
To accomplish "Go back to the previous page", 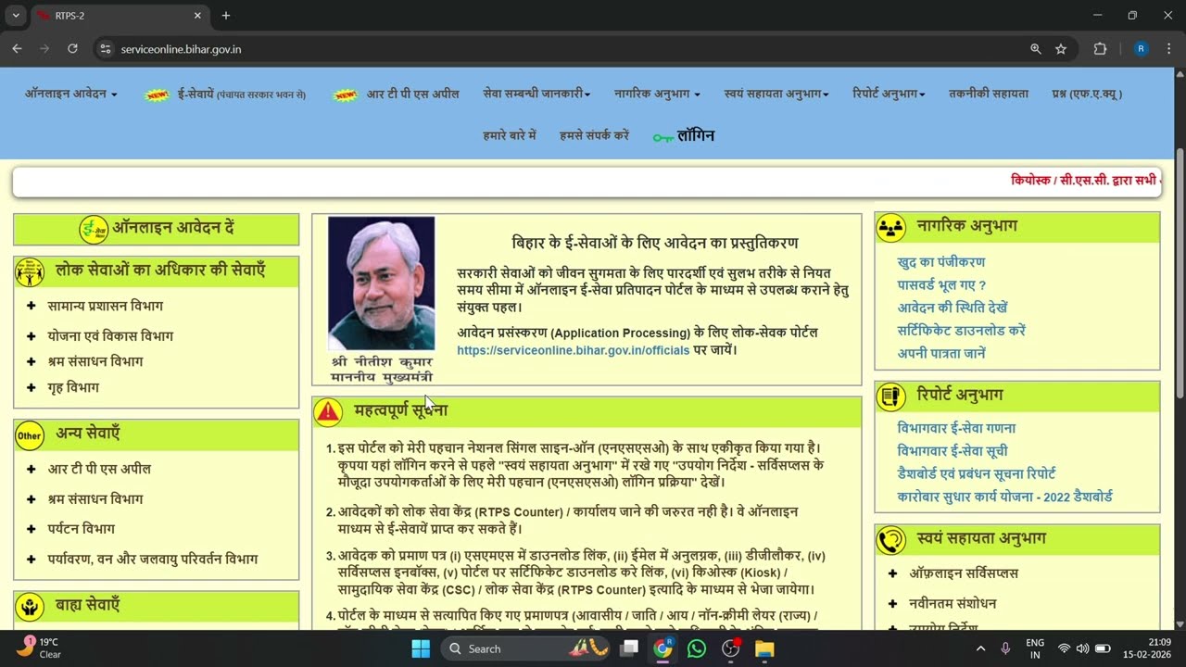I will 17,49.
